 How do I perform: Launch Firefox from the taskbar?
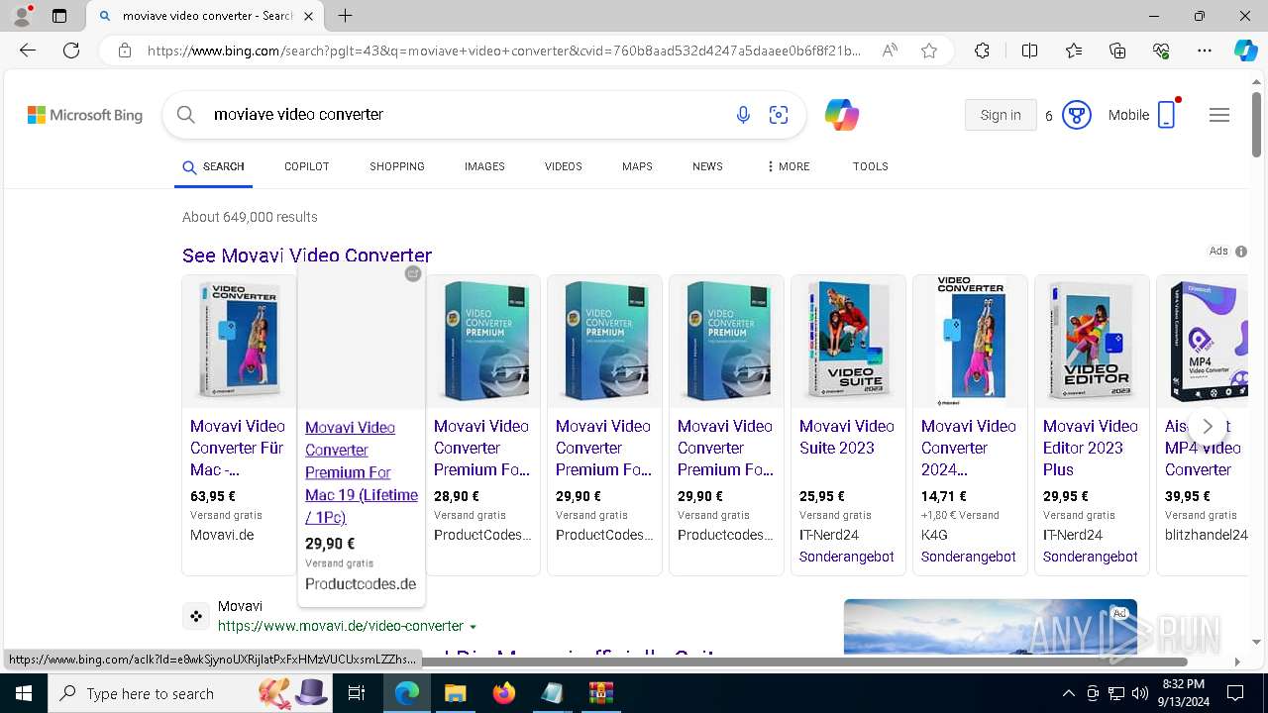click(503, 693)
